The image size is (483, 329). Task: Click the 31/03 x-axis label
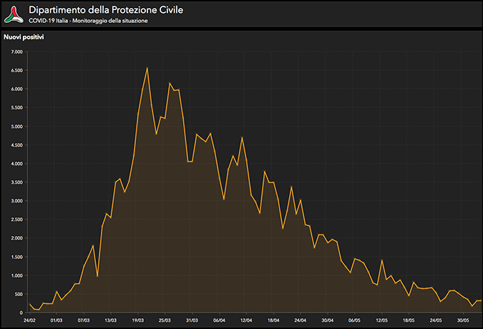[192, 320]
